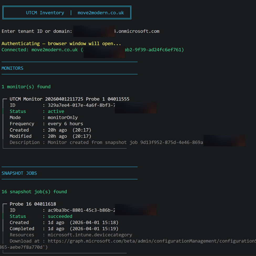Click the microsoft.intune.devicecategory resource value
Screen dimensions: 256x256
90,235
